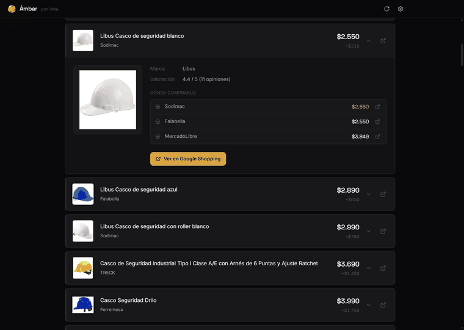Click the large white helmet product image
This screenshot has height=330, width=464.
pyautogui.click(x=107, y=99)
